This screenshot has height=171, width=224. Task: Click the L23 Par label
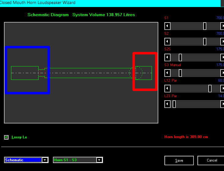pyautogui.click(x=171, y=96)
